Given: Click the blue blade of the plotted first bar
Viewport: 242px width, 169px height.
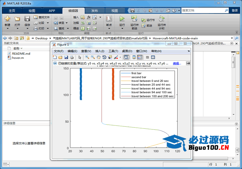Looking at the screenshot, I should 81,84.
